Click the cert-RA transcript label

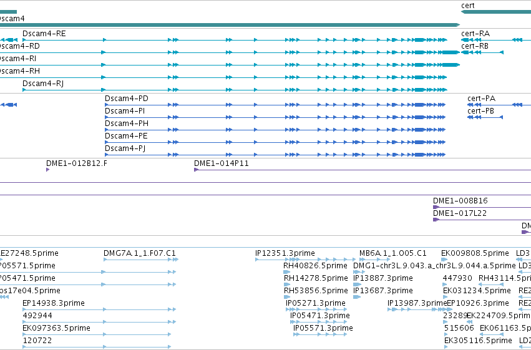point(475,34)
